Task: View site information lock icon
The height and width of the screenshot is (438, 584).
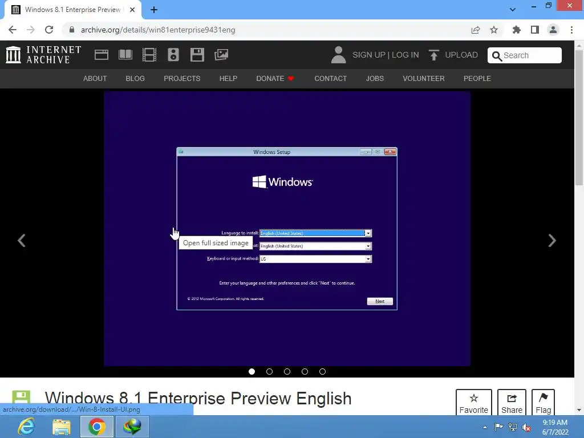Action: point(72,30)
